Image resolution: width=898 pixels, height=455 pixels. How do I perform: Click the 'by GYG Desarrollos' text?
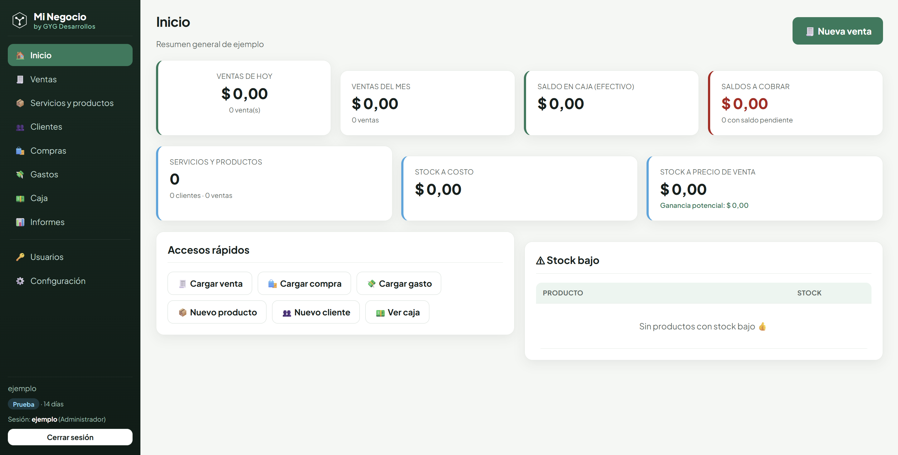click(x=65, y=26)
